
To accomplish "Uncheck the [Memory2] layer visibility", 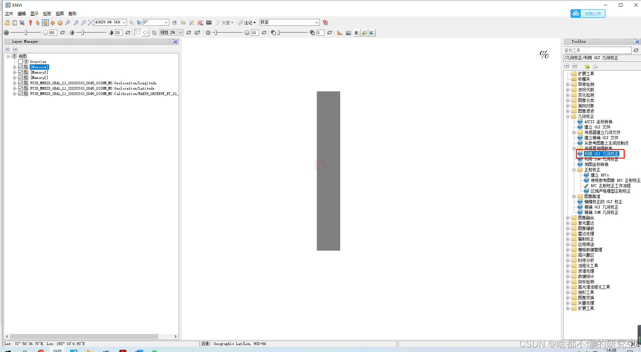I will (x=21, y=78).
